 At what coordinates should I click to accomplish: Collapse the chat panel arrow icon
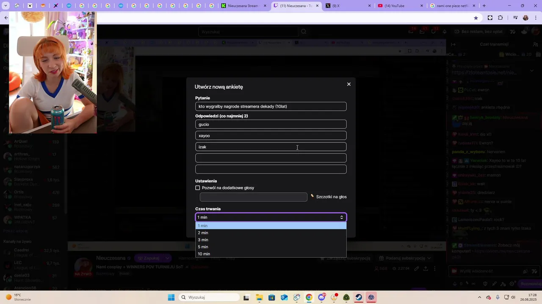point(453,44)
